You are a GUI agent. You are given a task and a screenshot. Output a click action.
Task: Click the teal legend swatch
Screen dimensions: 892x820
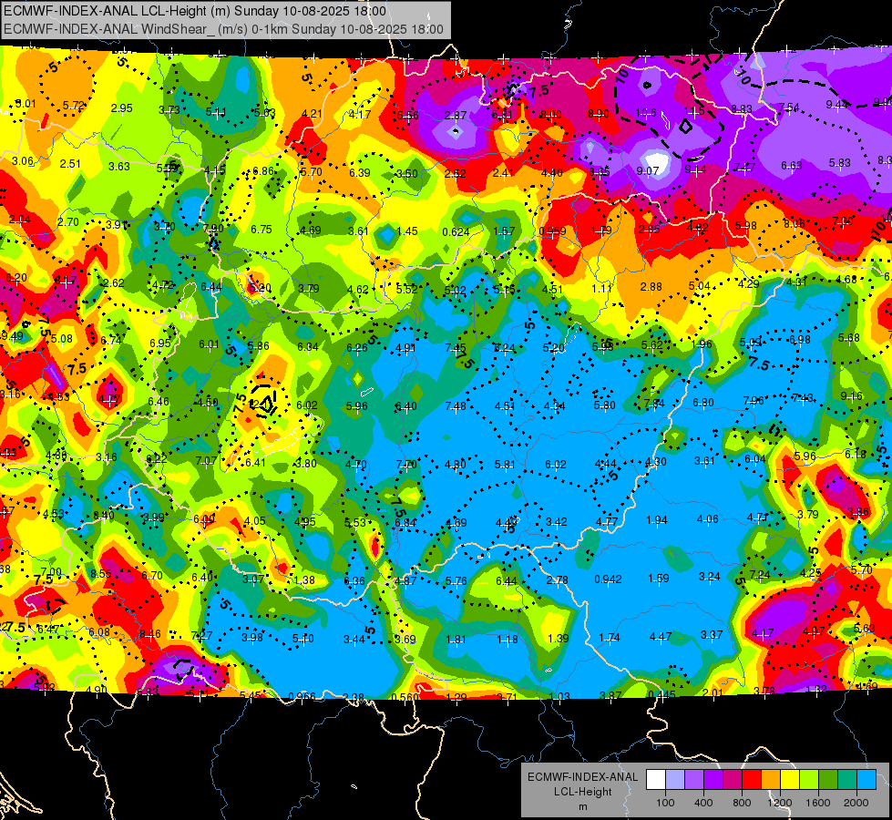847,780
